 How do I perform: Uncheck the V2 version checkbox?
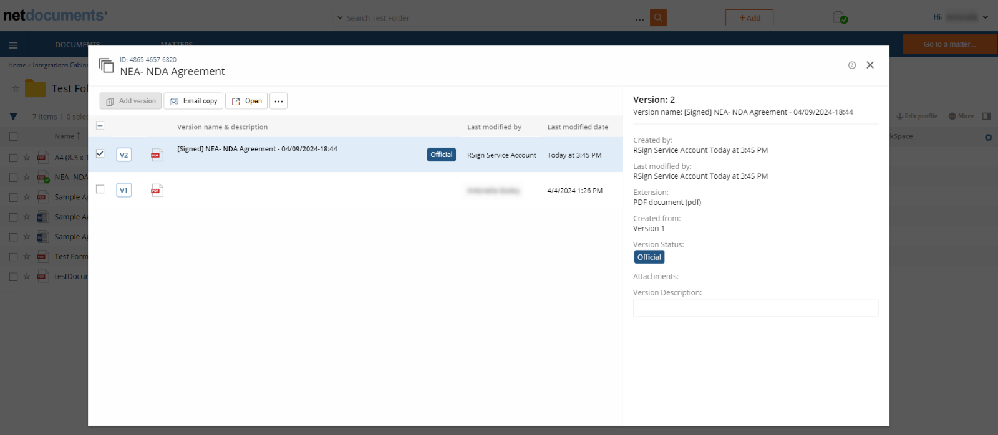(100, 153)
